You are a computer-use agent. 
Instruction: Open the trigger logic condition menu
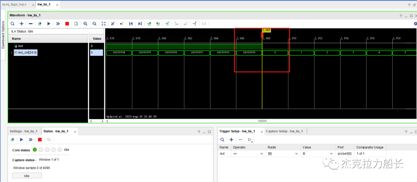[x=250, y=140]
